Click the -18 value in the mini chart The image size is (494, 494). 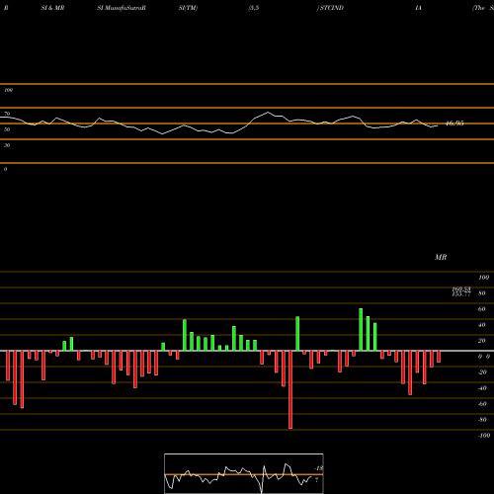(x=319, y=468)
